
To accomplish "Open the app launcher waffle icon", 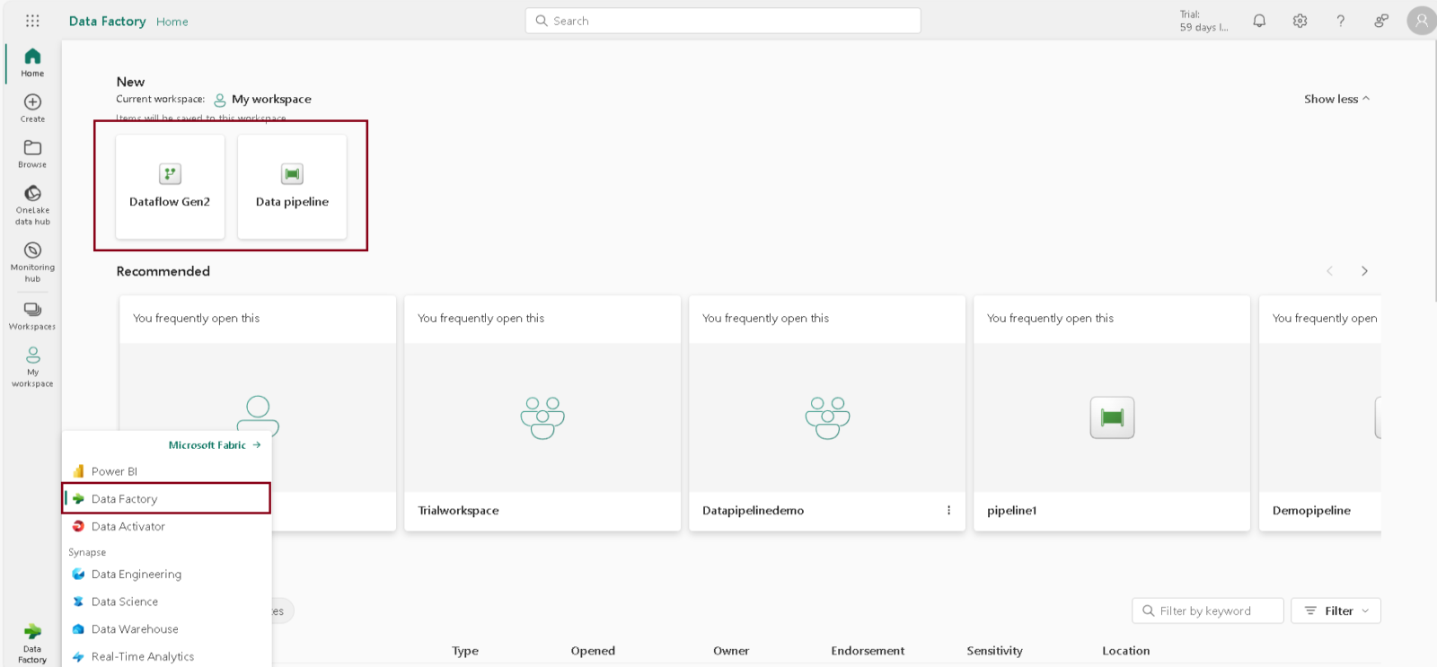I will tap(32, 21).
